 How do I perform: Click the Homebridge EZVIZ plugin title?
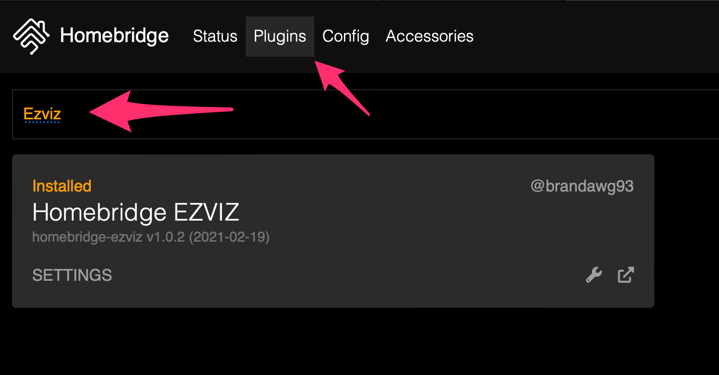[x=136, y=213]
